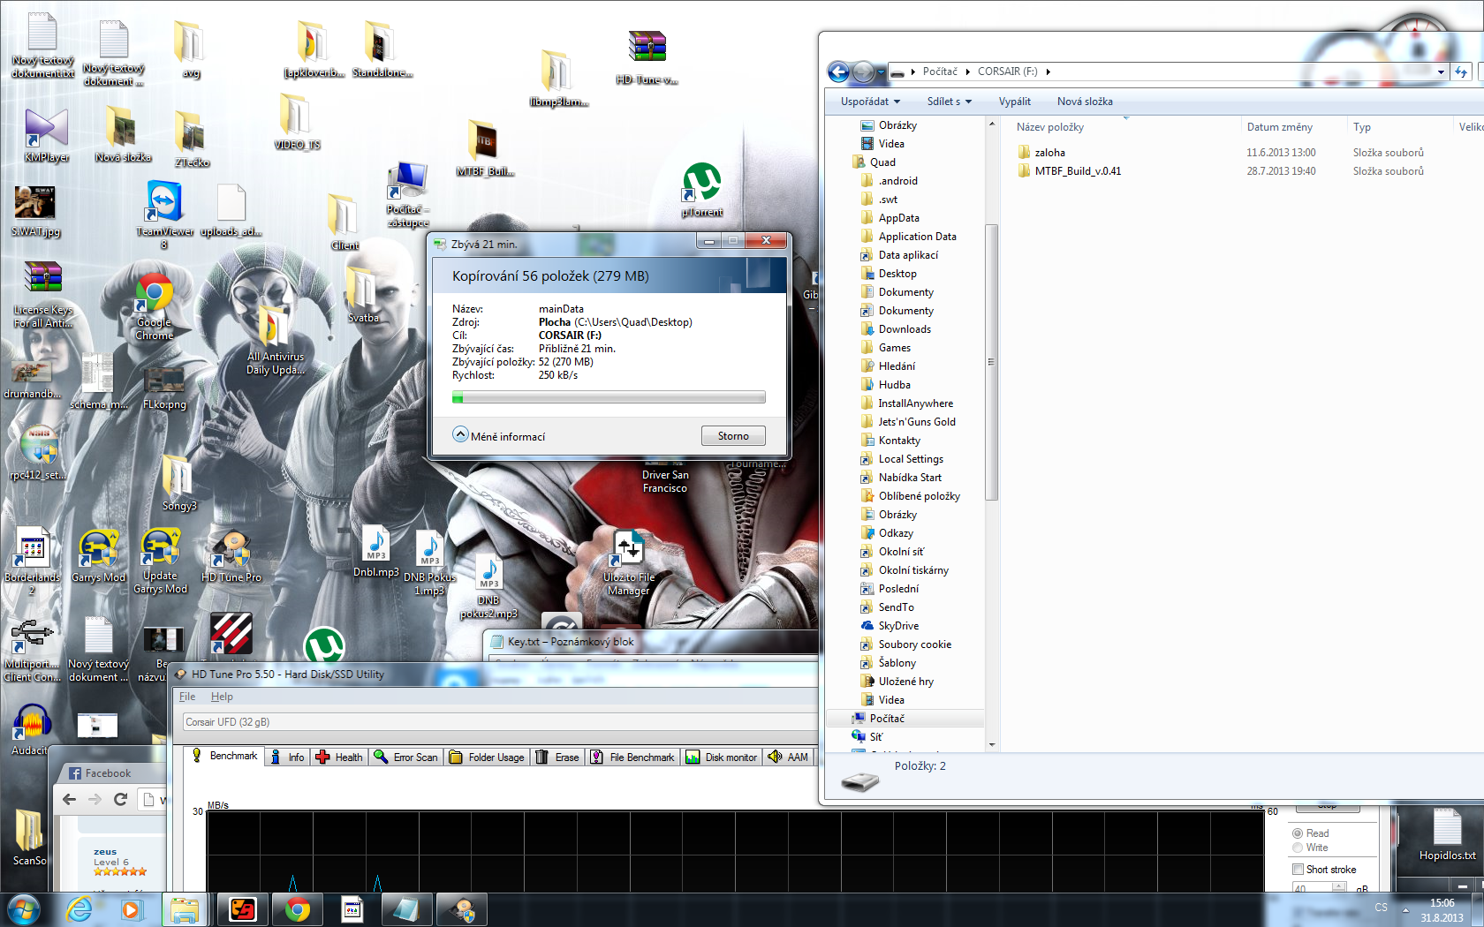The height and width of the screenshot is (927, 1484).
Task: Open the file explorer taskbar icon
Action: 185,909
